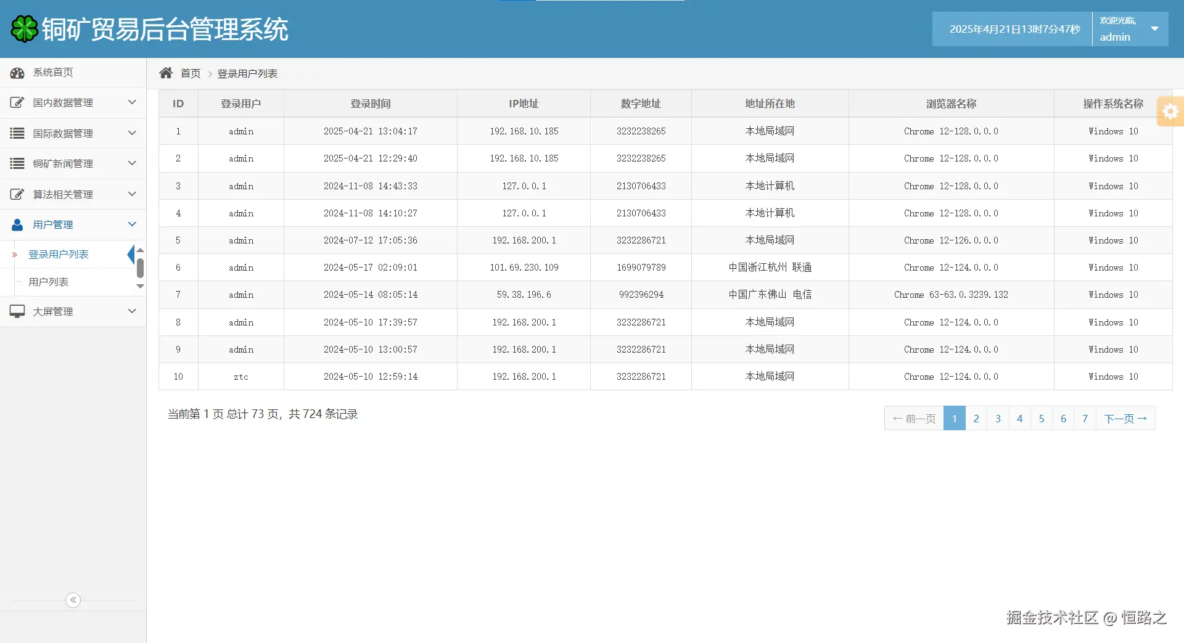This screenshot has width=1184, height=643.
Task: Collapse the 用户管理 menu chevron
Action: [132, 224]
